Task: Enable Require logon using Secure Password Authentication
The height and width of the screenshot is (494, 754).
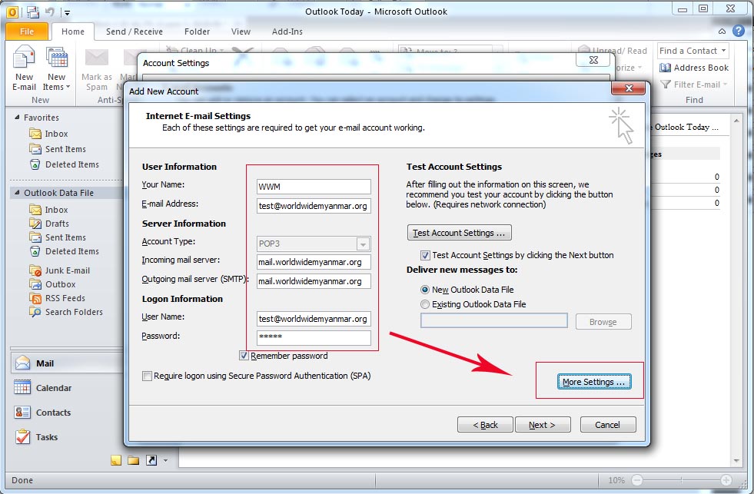Action: (145, 375)
